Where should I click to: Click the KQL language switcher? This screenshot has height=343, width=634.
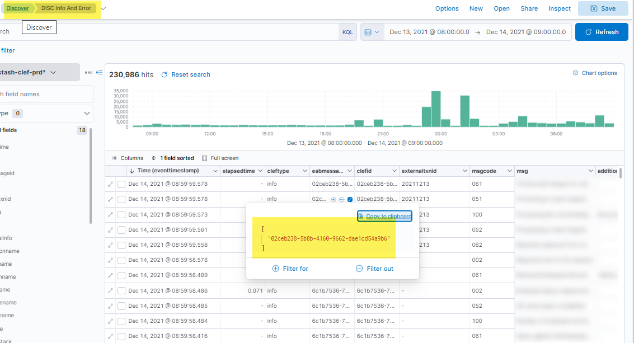(x=347, y=32)
